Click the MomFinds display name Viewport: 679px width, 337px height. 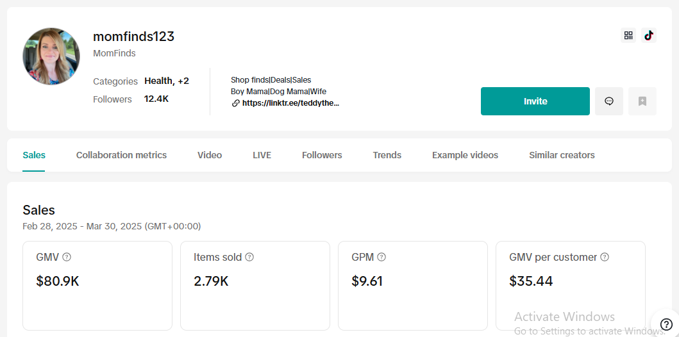point(114,53)
